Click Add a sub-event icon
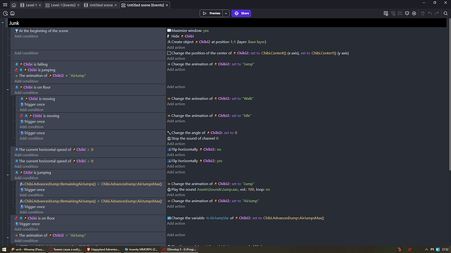Screen dimensions: 451x253 click(x=393, y=13)
